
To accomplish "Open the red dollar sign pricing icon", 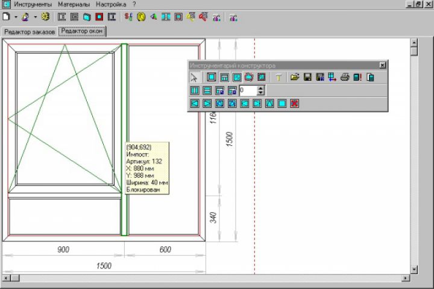I will pyautogui.click(x=128, y=17).
